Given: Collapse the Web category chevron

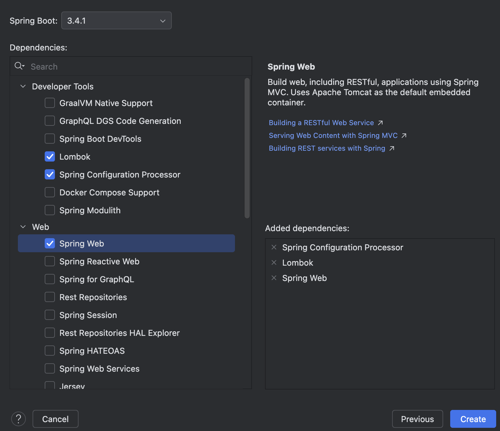Looking at the screenshot, I should click(23, 227).
